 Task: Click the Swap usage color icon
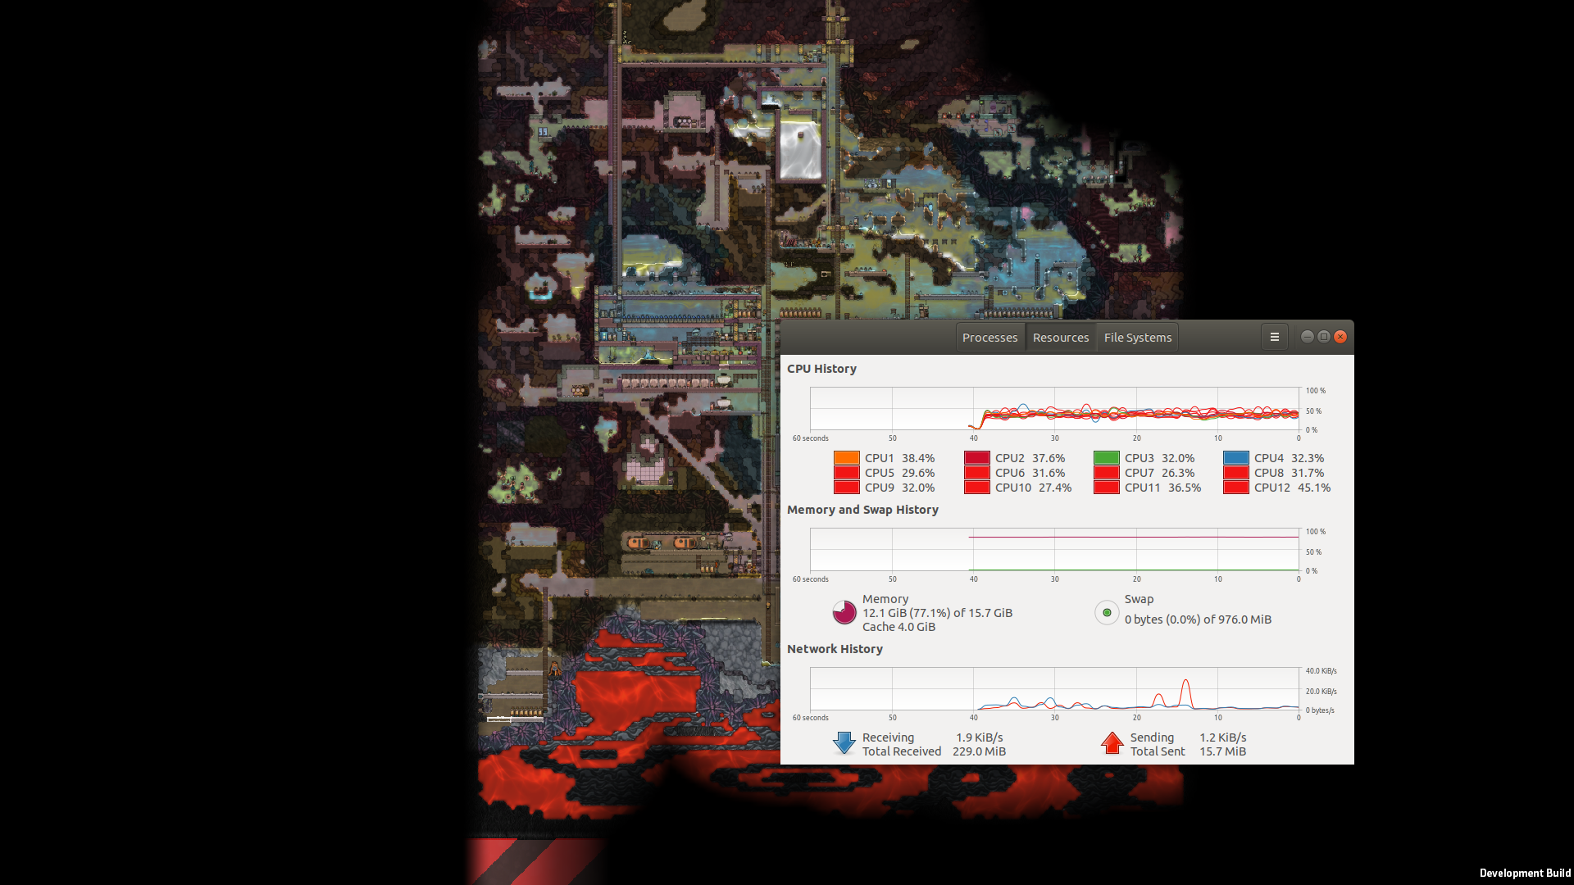pos(1107,612)
